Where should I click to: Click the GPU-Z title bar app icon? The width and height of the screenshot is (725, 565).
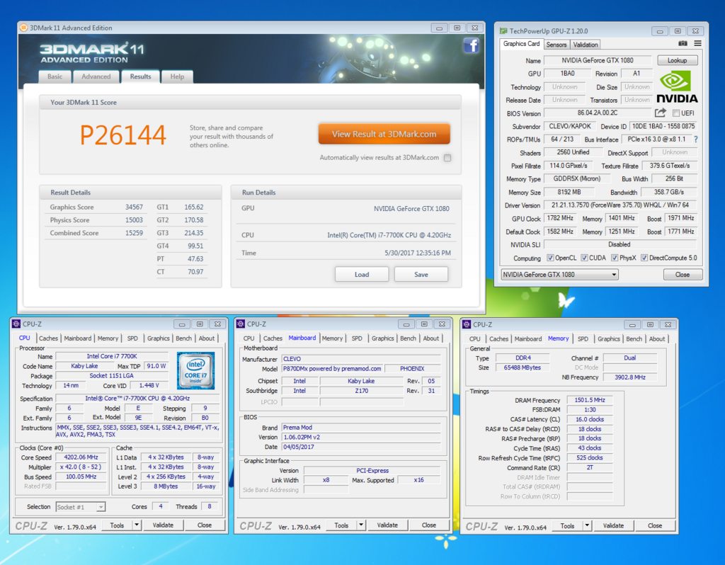pyautogui.click(x=503, y=31)
